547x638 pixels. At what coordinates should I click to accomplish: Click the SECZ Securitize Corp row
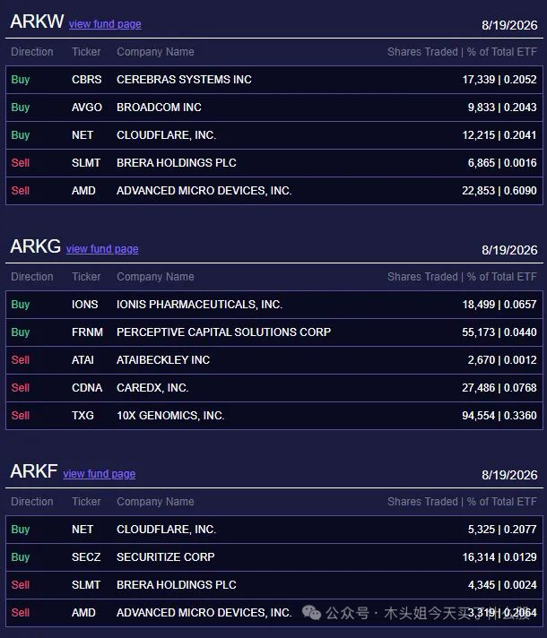click(x=274, y=557)
